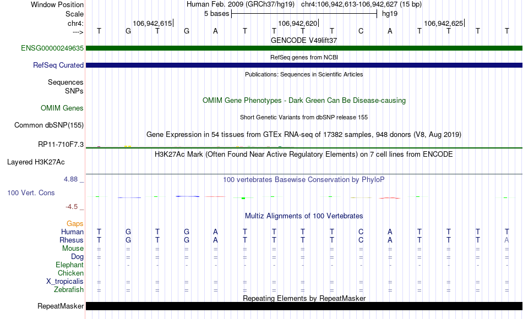Click the "hg19" label beside scale bar
Screen dimensions: 523x319
coord(390,14)
